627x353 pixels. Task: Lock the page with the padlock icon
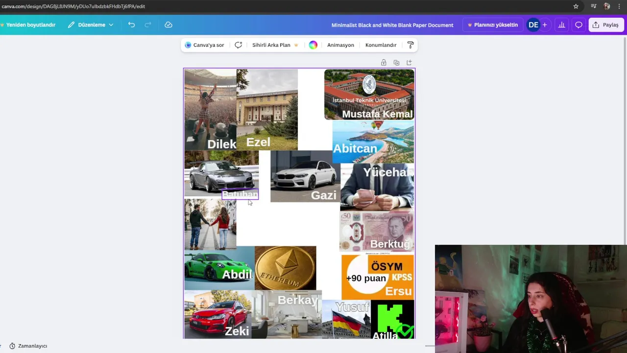[384, 63]
